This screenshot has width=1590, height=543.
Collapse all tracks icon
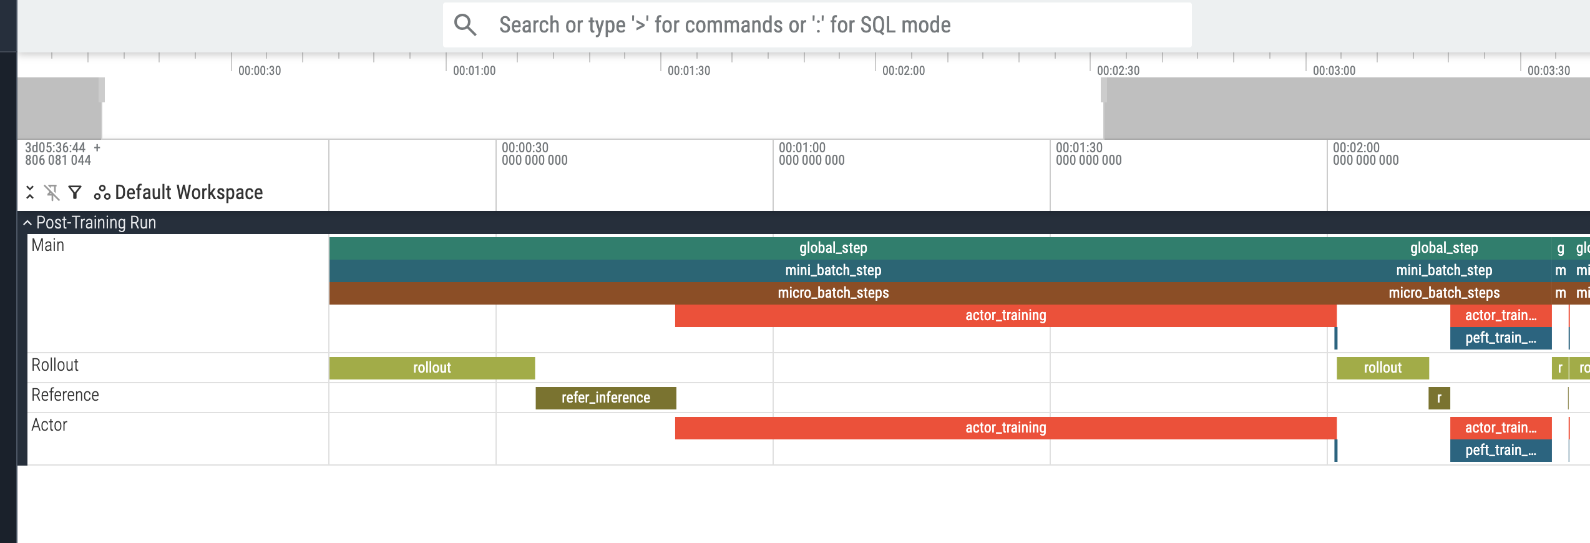click(29, 192)
